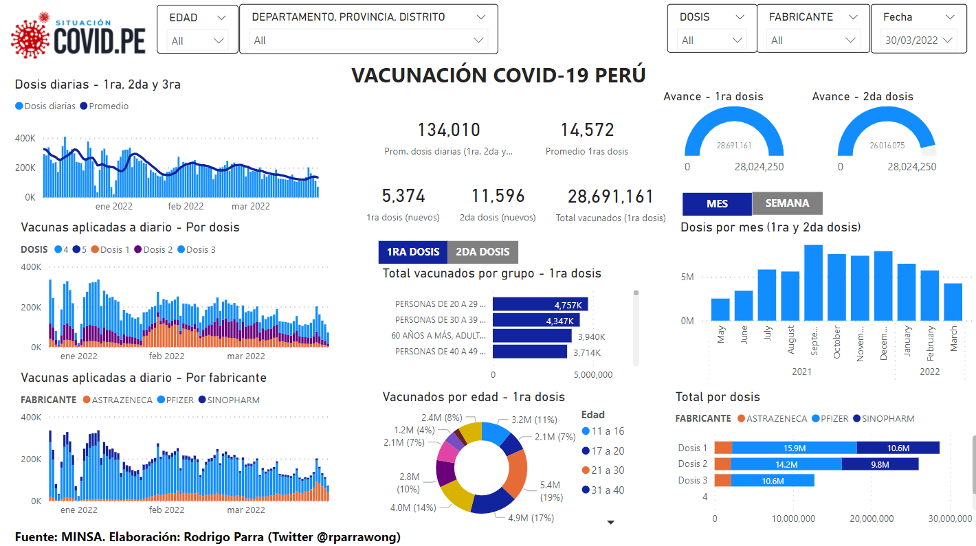The image size is (976, 546).
Task: Click the Dosis 1 legend marker
Action: 96,250
